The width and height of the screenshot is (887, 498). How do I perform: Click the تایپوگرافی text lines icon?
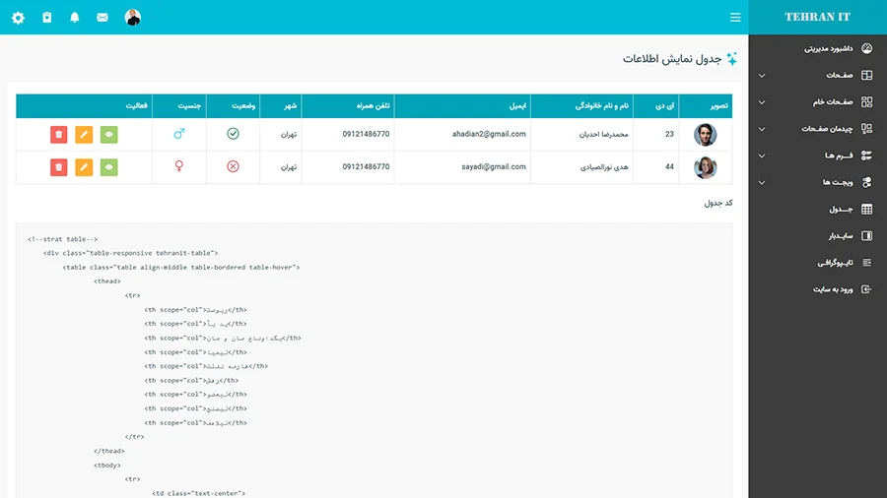866,263
